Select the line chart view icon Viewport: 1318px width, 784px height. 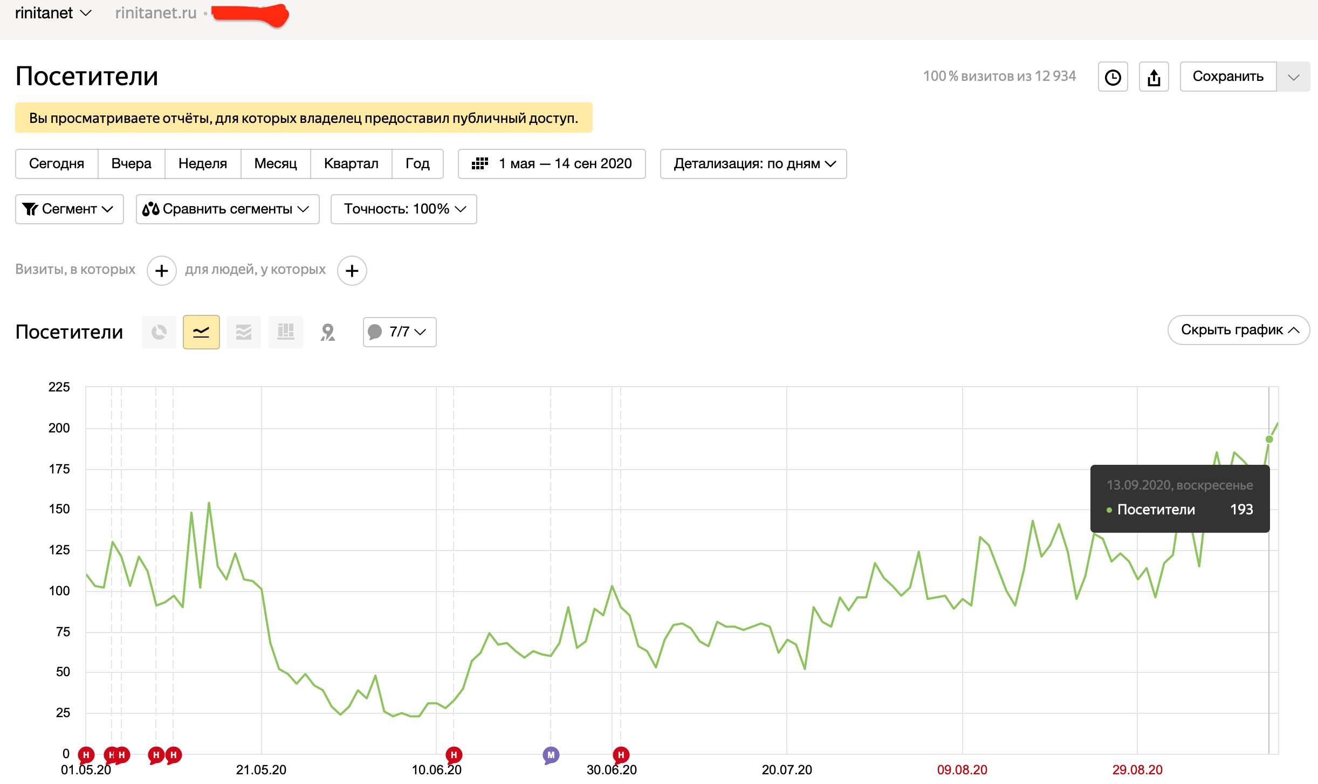pyautogui.click(x=201, y=332)
